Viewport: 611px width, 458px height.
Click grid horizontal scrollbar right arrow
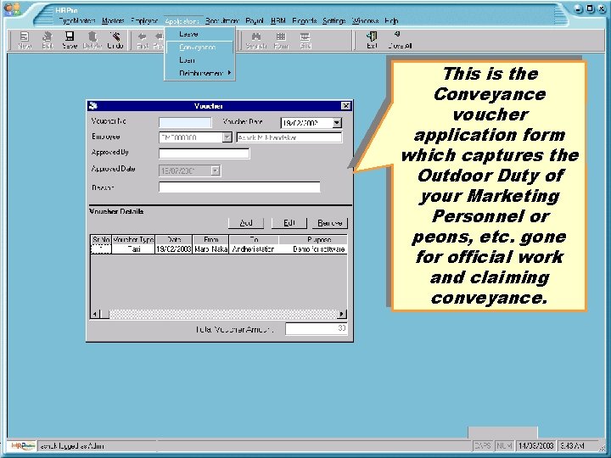[x=342, y=314]
